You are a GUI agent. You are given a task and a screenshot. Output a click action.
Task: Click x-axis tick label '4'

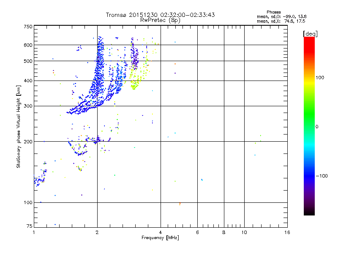click(161, 232)
